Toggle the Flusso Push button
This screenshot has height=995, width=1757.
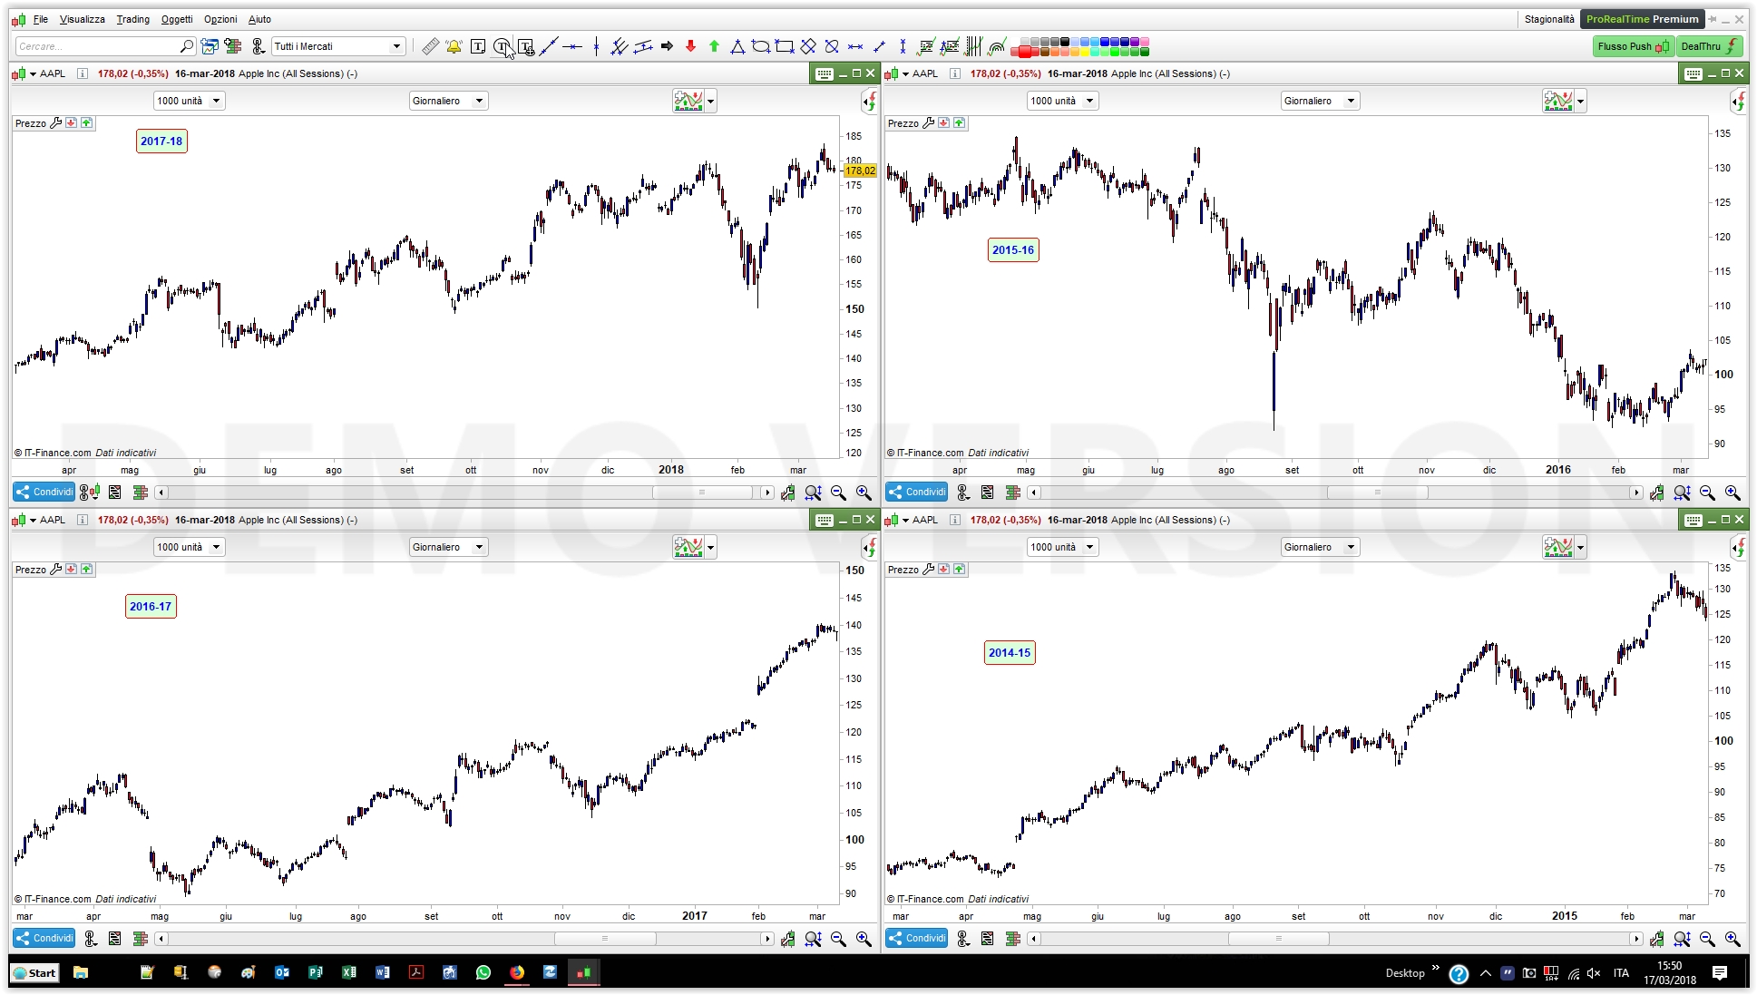click(1633, 46)
